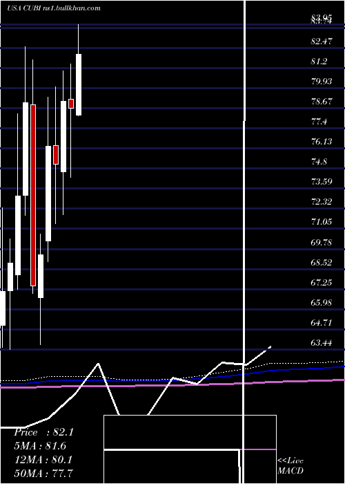Viewport: 345px width, 484px height.
Task: Click the Price : 82.1 readout
Action: point(43,432)
